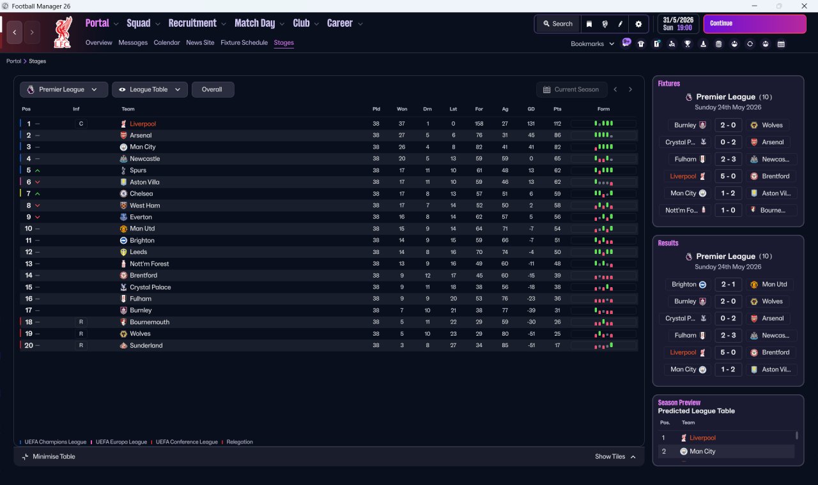818x485 pixels.
Task: Expand the Portal menu chevron
Action: point(116,24)
